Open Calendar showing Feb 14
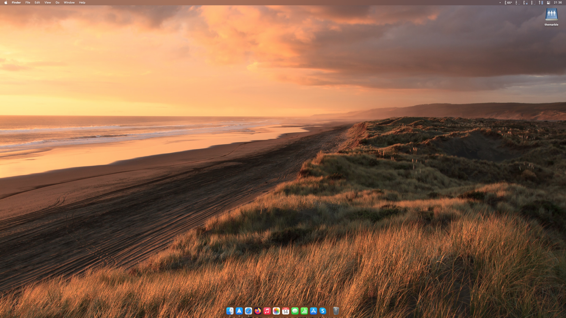Viewport: 566px width, 318px height. click(286, 311)
